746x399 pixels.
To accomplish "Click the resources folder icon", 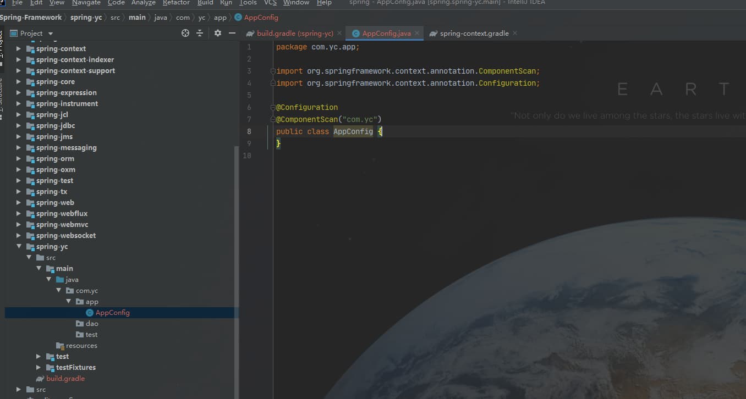I will [x=60, y=346].
